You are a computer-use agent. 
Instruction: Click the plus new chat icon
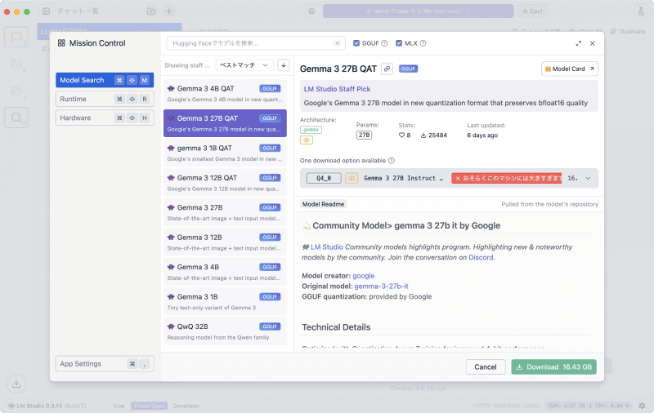[168, 11]
